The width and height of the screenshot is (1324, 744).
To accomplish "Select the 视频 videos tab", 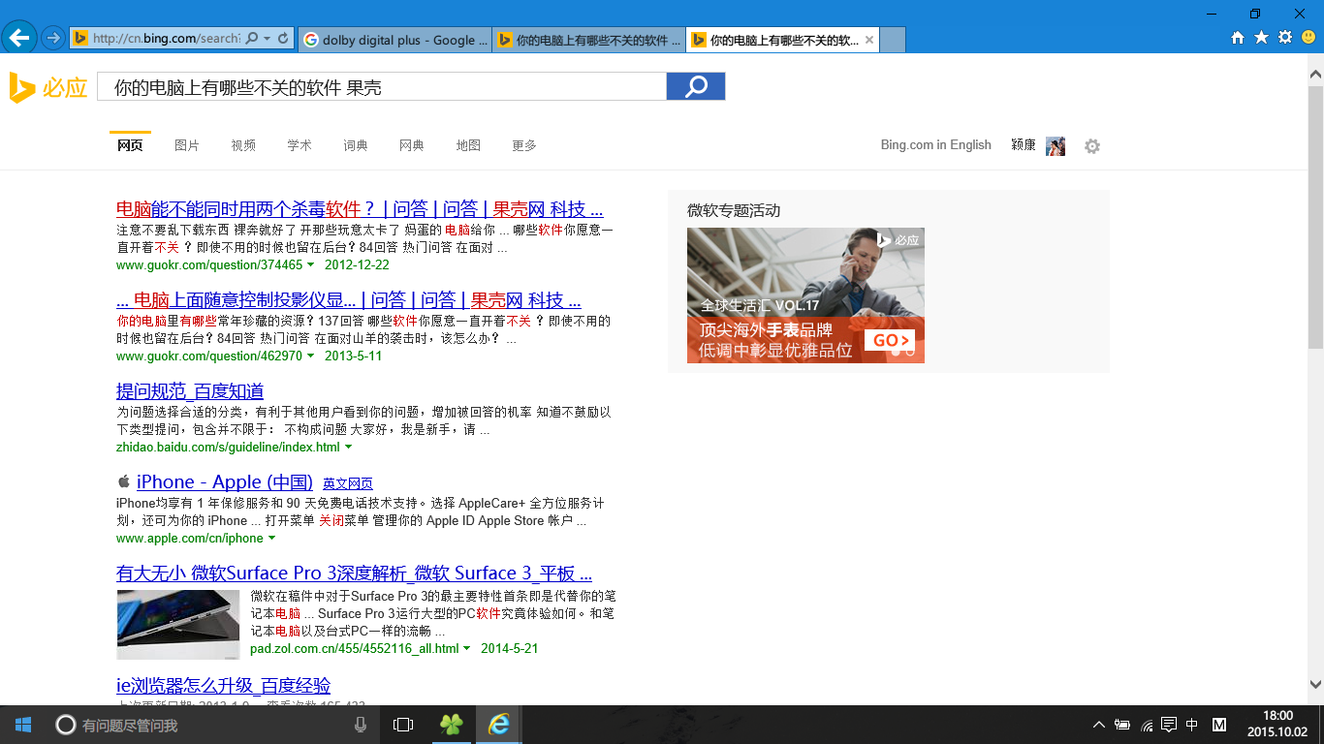I will [243, 145].
